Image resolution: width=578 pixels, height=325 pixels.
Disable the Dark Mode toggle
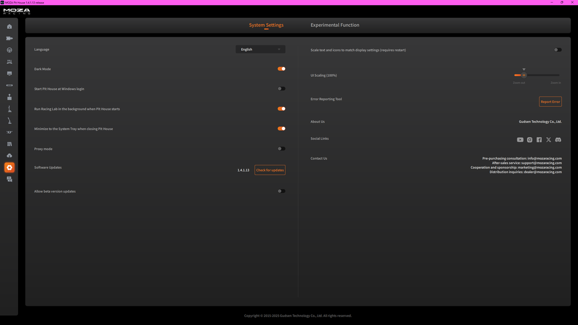click(281, 69)
